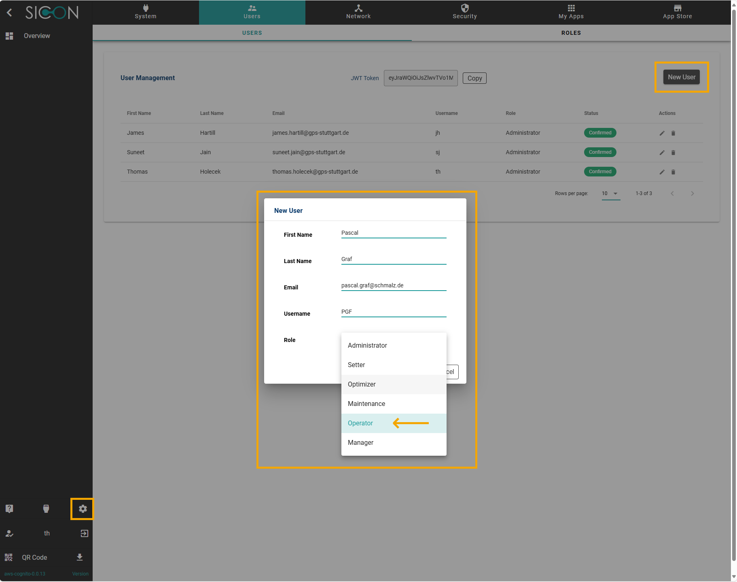The width and height of the screenshot is (737, 582).
Task: Open the help question mark icon
Action: [x=9, y=509]
